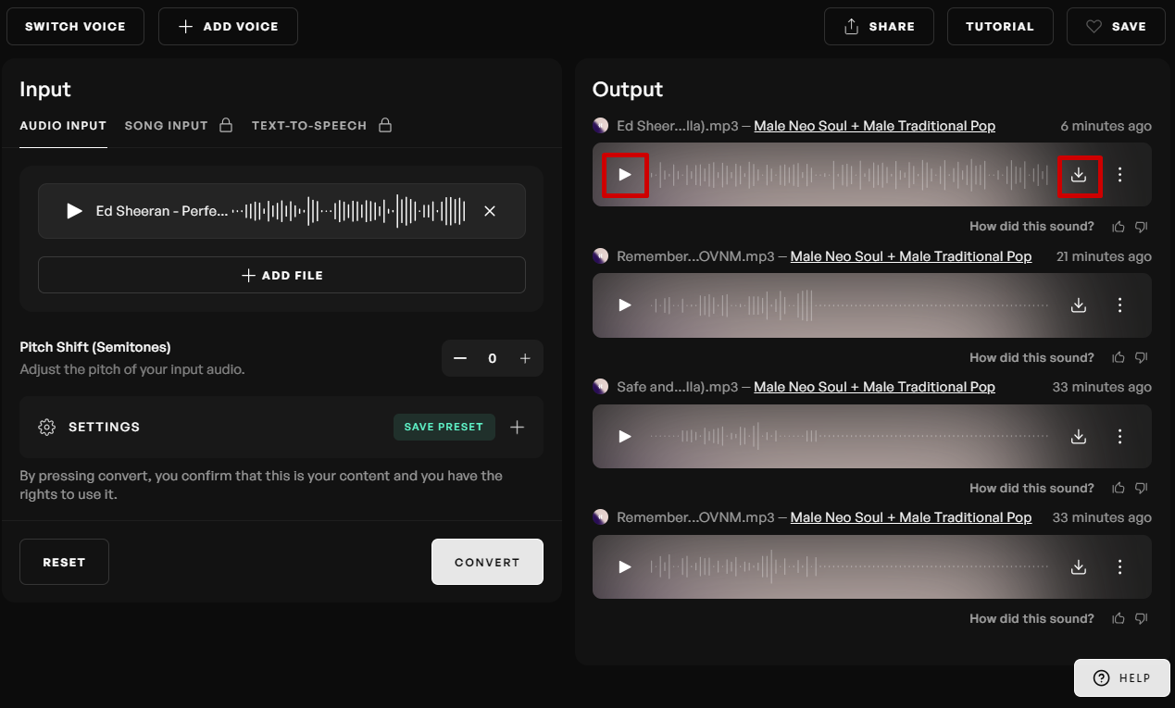Decrease pitch shift with minus button

(460, 358)
